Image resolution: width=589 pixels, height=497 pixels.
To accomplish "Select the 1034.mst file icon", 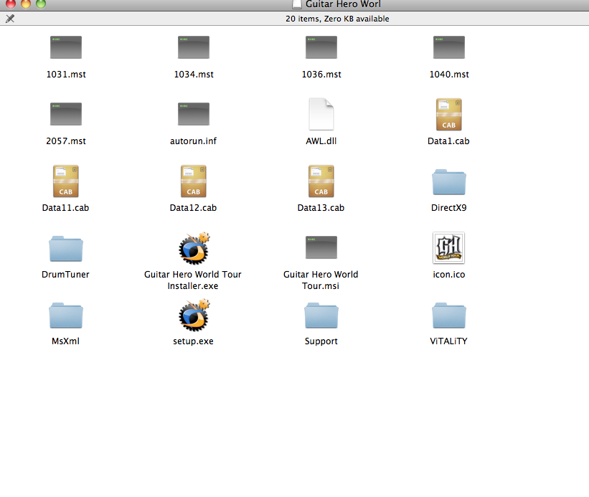I will [x=194, y=47].
